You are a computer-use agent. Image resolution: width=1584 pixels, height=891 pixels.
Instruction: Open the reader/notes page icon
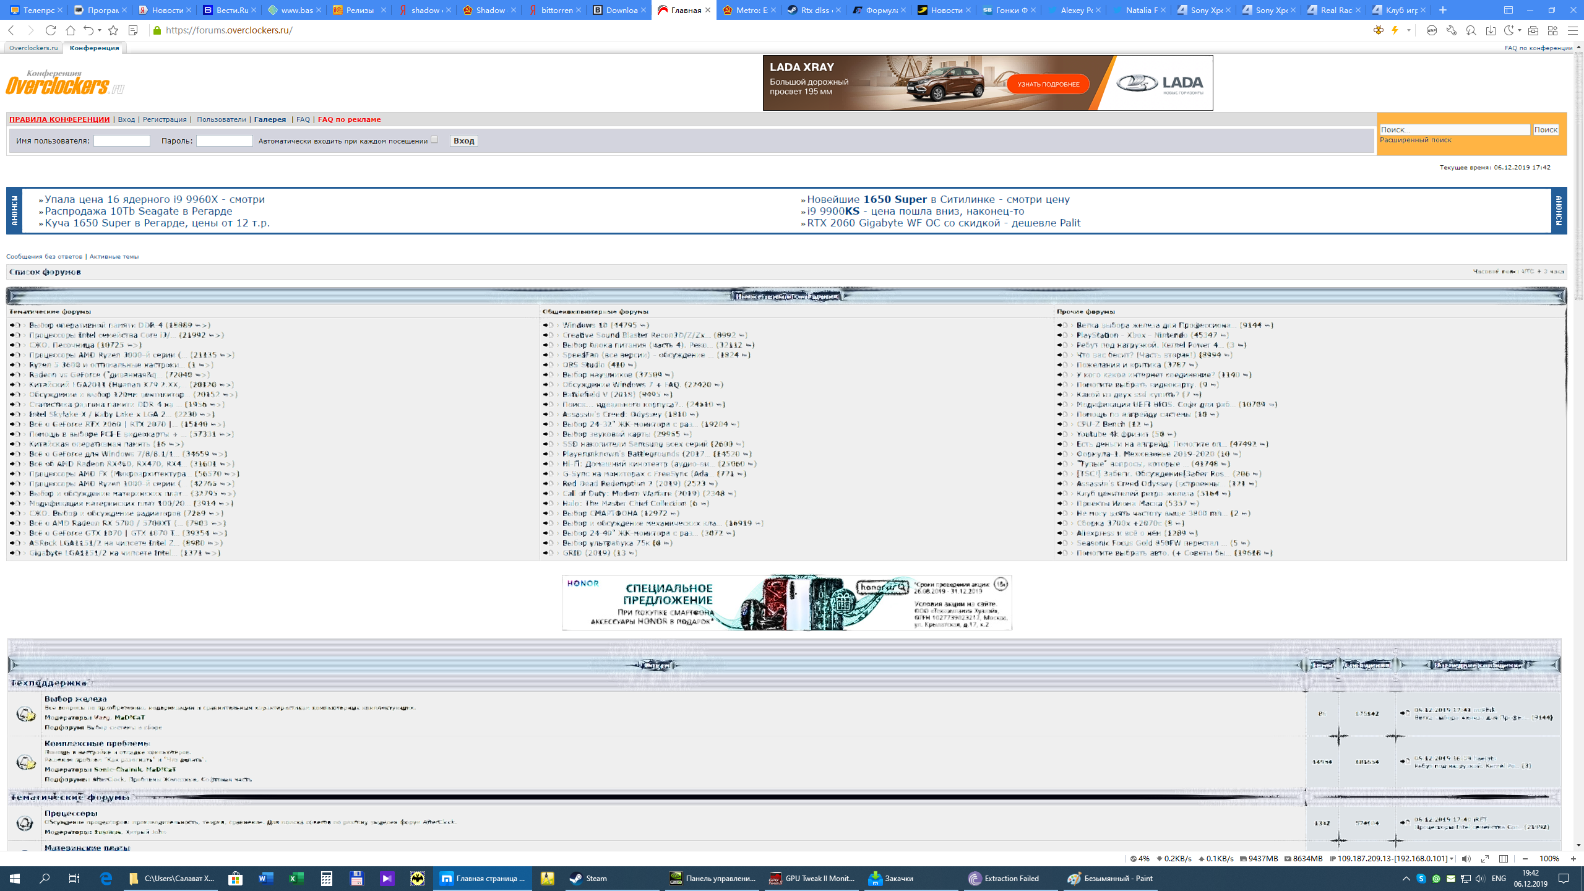(132, 30)
